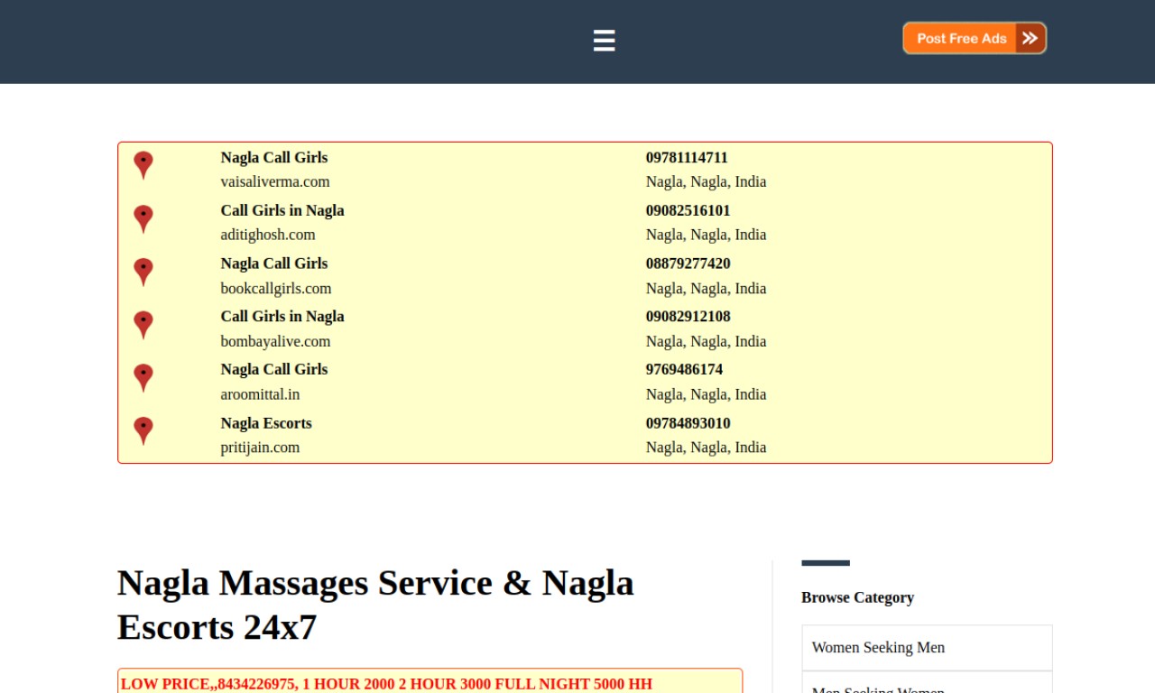Click the Post Free Ads button
Image resolution: width=1155 pixels, height=693 pixels.
click(x=975, y=38)
